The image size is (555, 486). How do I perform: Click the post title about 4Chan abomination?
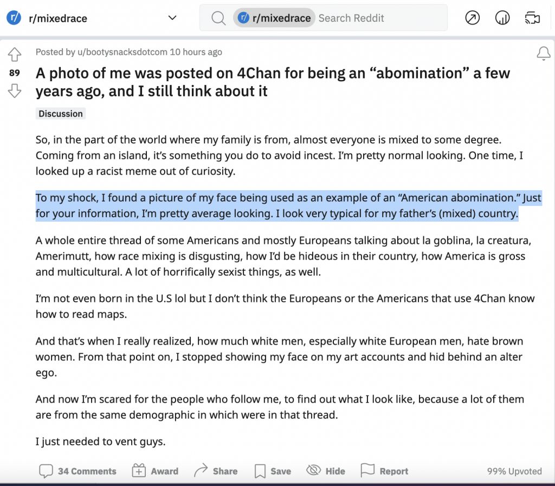(273, 82)
